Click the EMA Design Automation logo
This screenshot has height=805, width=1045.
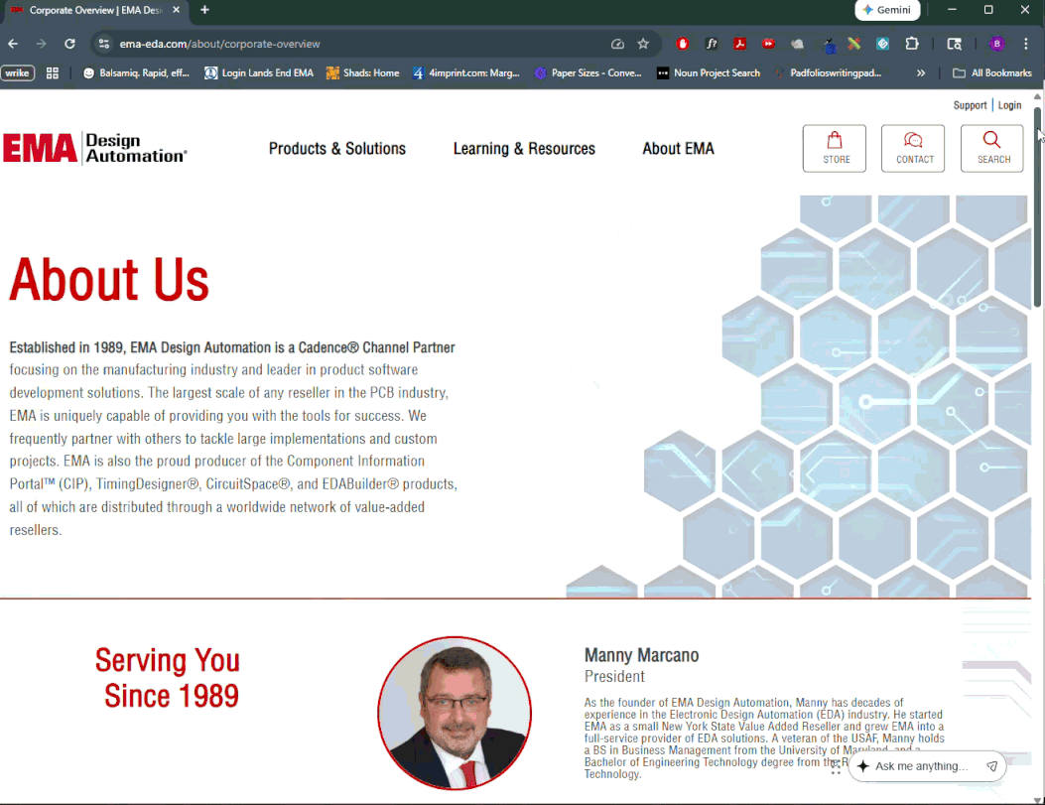point(95,148)
